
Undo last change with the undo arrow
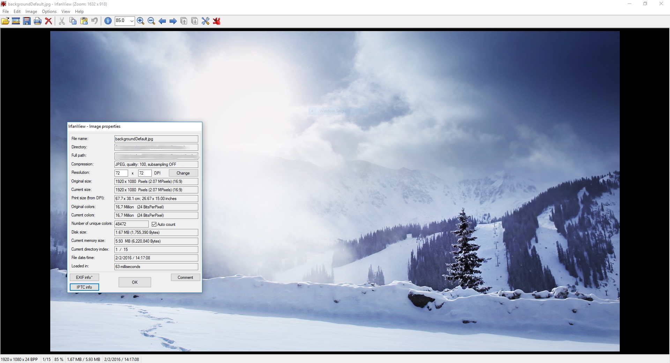94,21
